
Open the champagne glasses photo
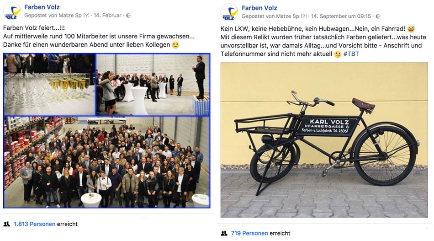click(49, 85)
